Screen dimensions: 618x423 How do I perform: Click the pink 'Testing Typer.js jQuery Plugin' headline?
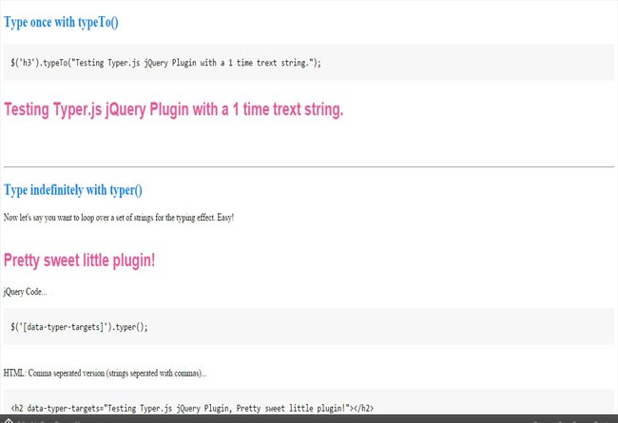coord(173,109)
